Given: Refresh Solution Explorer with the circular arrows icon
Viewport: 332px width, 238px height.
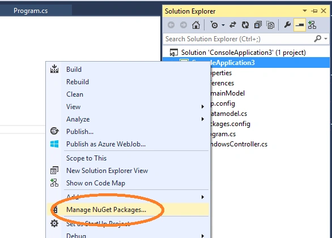Looking at the screenshot, I should (x=245, y=25).
